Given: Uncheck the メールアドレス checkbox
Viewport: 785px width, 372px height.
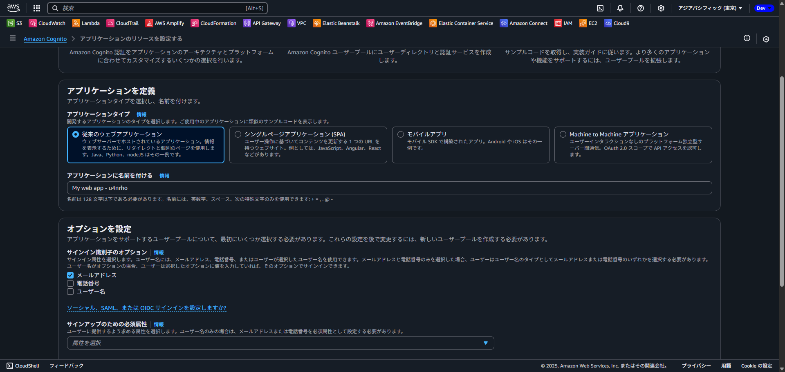Looking at the screenshot, I should (70, 275).
